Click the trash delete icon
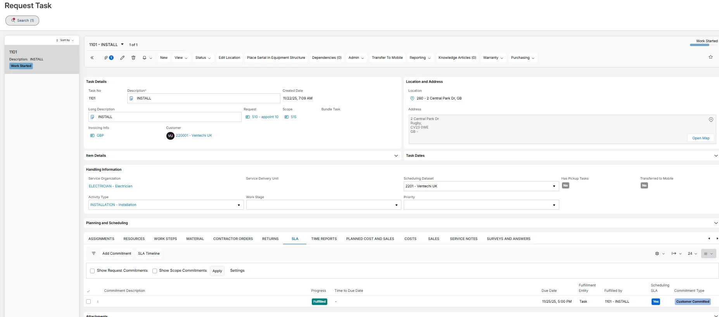The image size is (719, 317). coord(133,58)
